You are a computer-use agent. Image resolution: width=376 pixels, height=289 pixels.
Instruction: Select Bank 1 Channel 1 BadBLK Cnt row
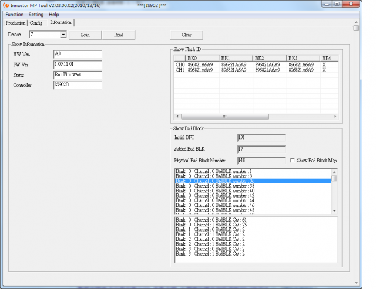pos(256,234)
